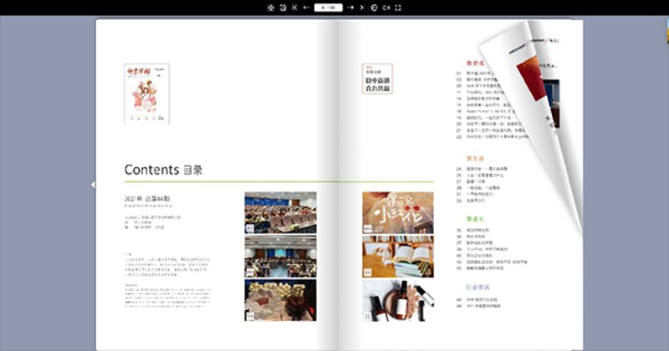Screen dimensions: 669x351
Task: Open the calligraphy artwork photo
Action: click(398, 212)
